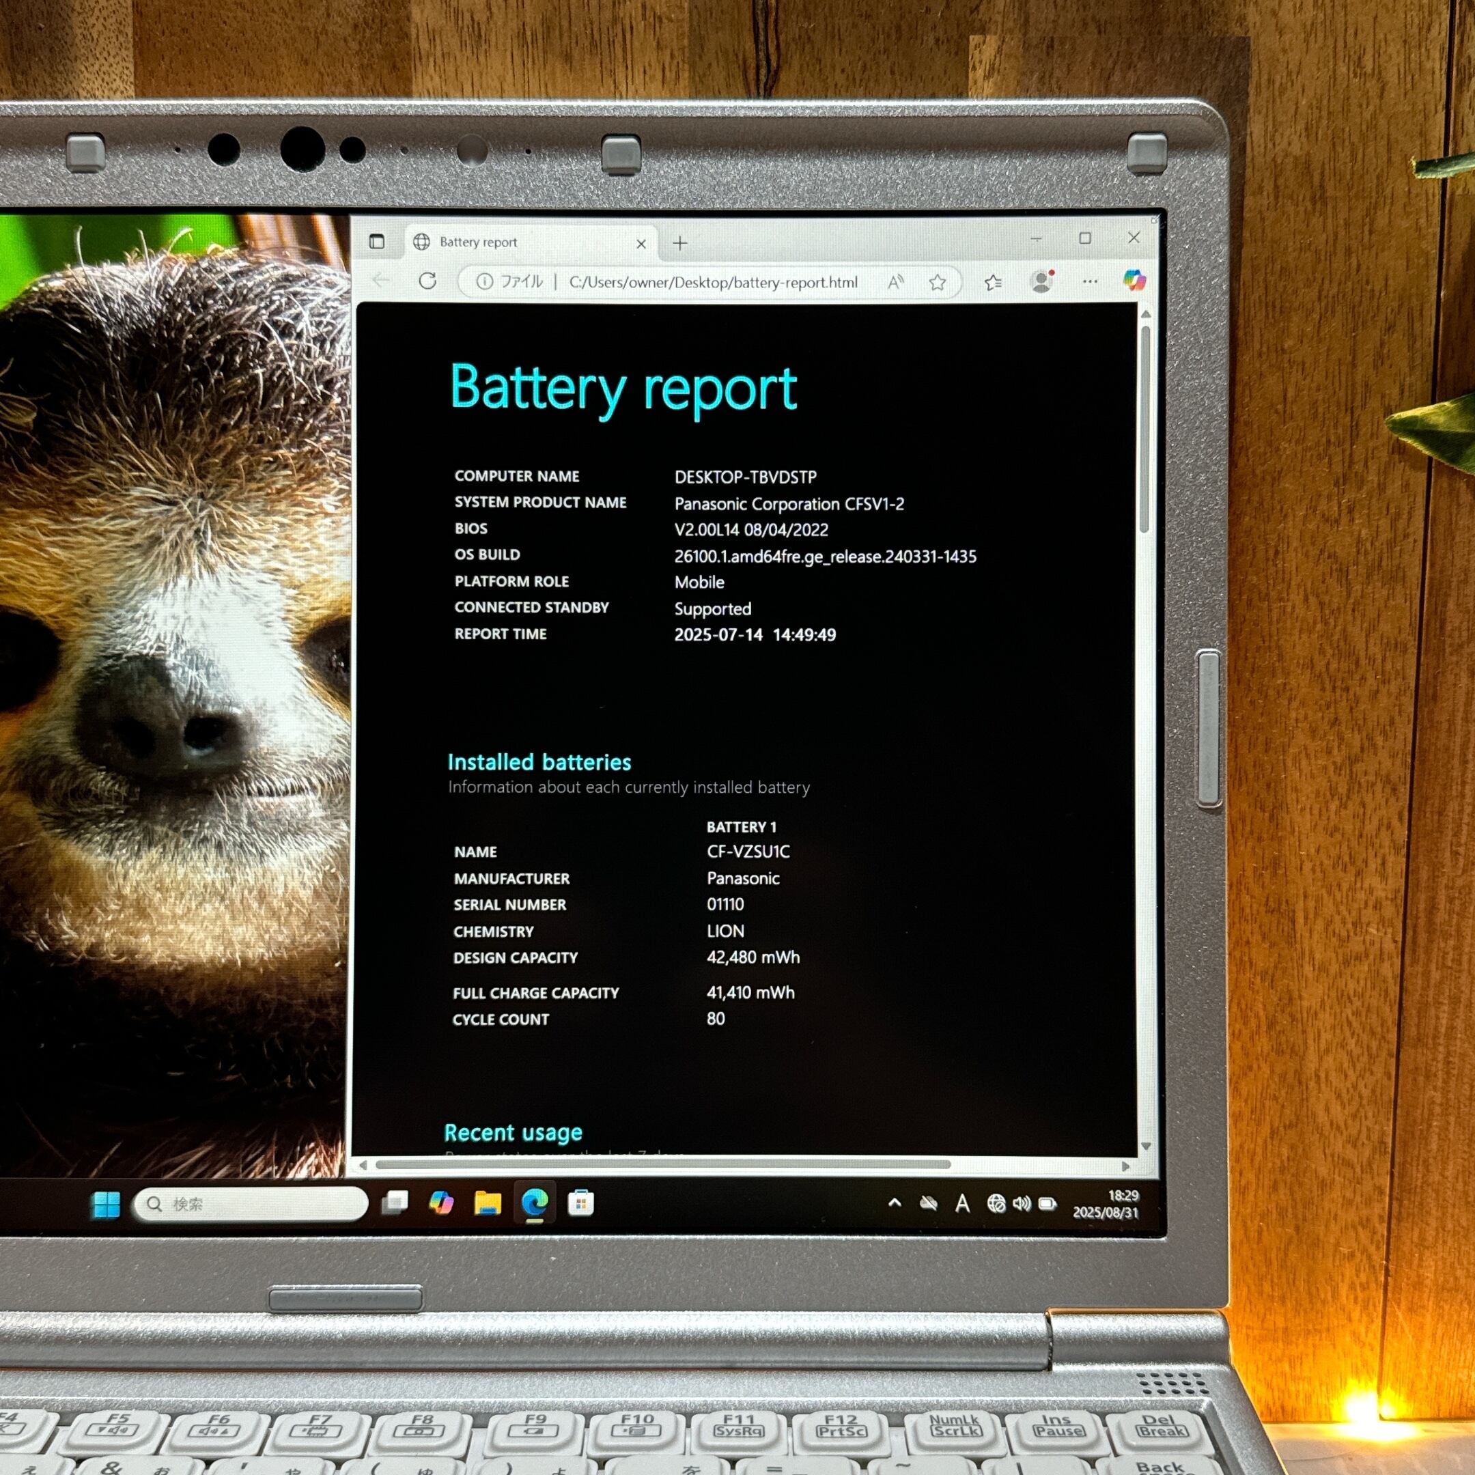Open the Edge profile avatar icon
This screenshot has height=1475, width=1475.
pyautogui.click(x=1041, y=282)
